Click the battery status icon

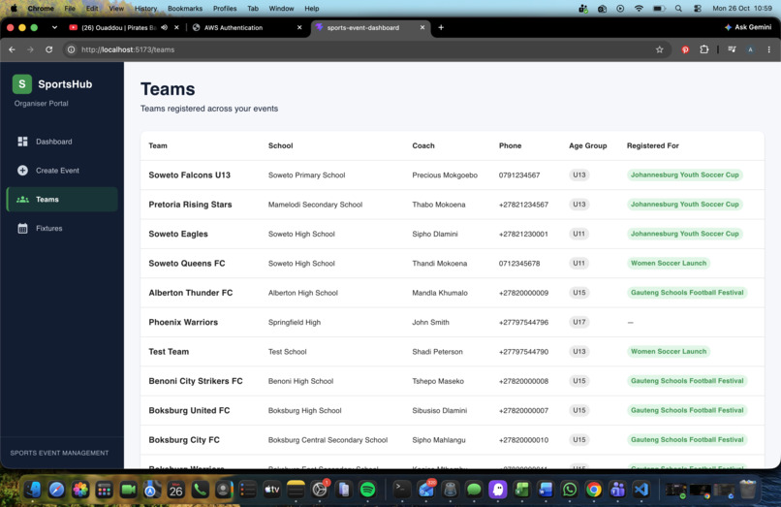pos(659,9)
